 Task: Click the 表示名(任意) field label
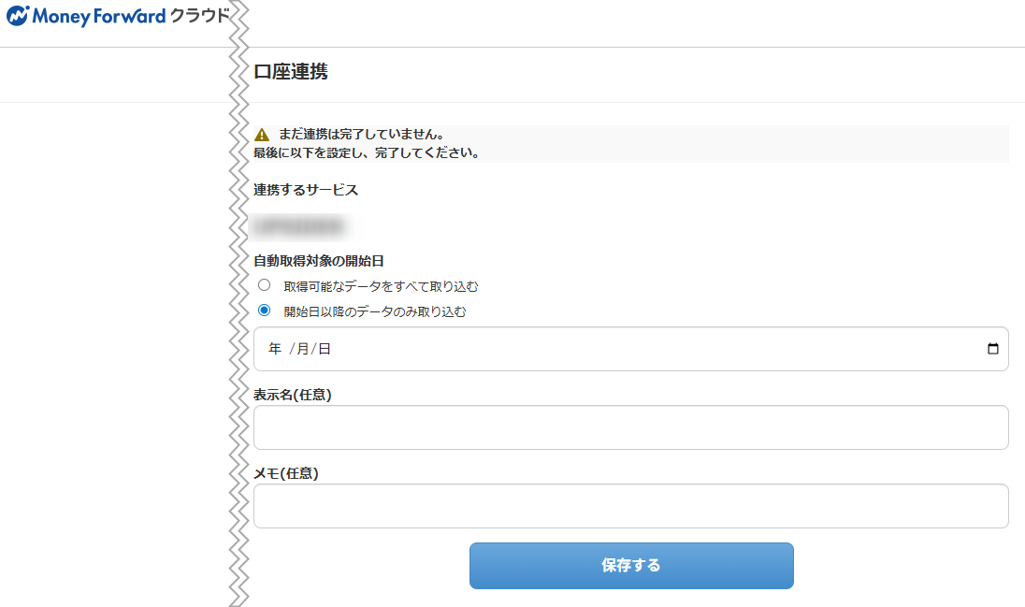(x=293, y=395)
